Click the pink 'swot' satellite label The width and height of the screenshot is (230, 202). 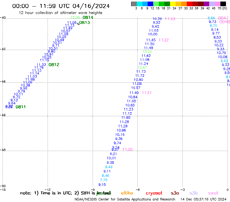[x=213, y=193]
